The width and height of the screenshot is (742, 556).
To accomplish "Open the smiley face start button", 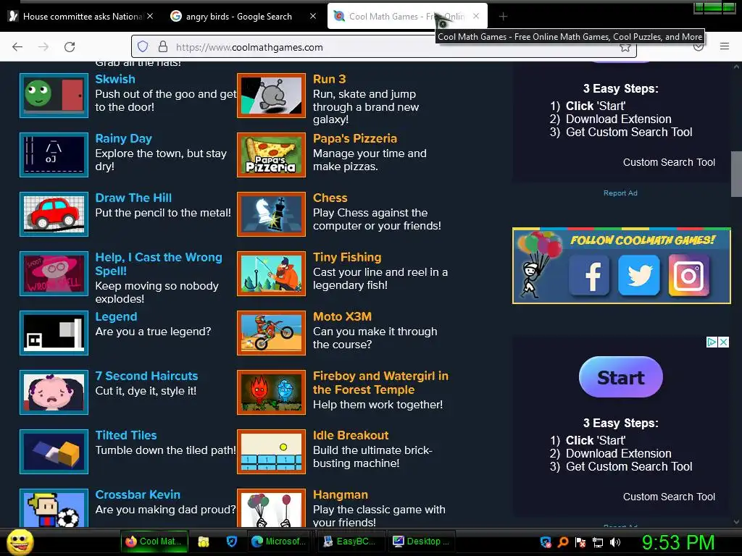I will tap(20, 542).
